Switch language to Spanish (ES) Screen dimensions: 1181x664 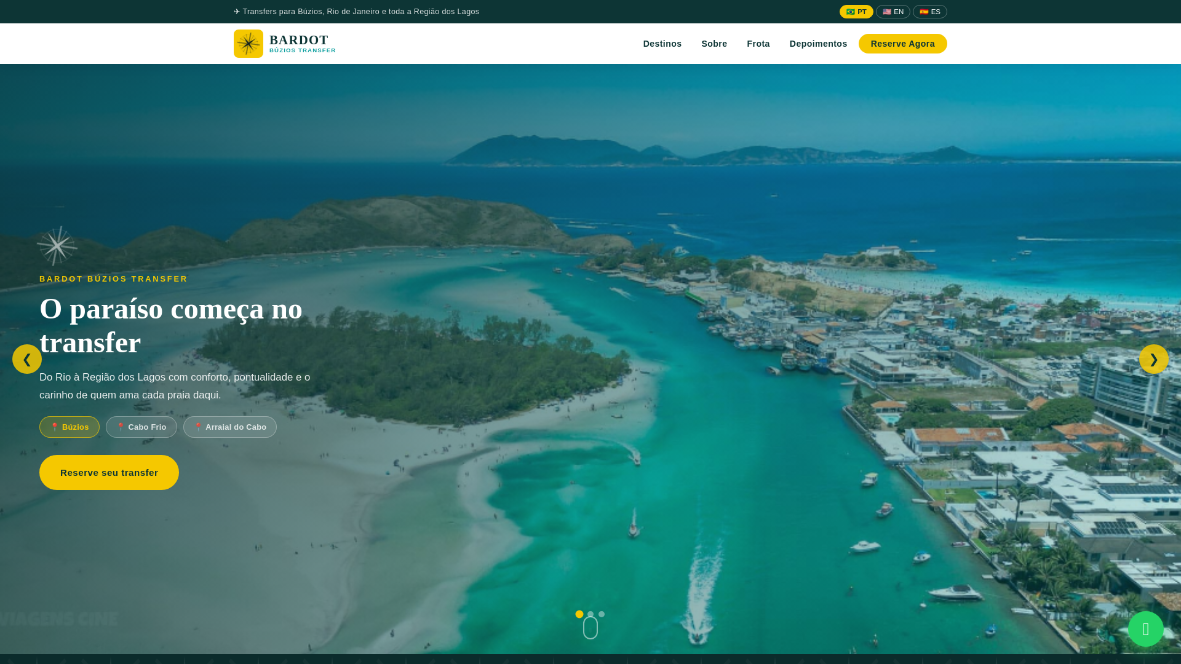(x=930, y=12)
